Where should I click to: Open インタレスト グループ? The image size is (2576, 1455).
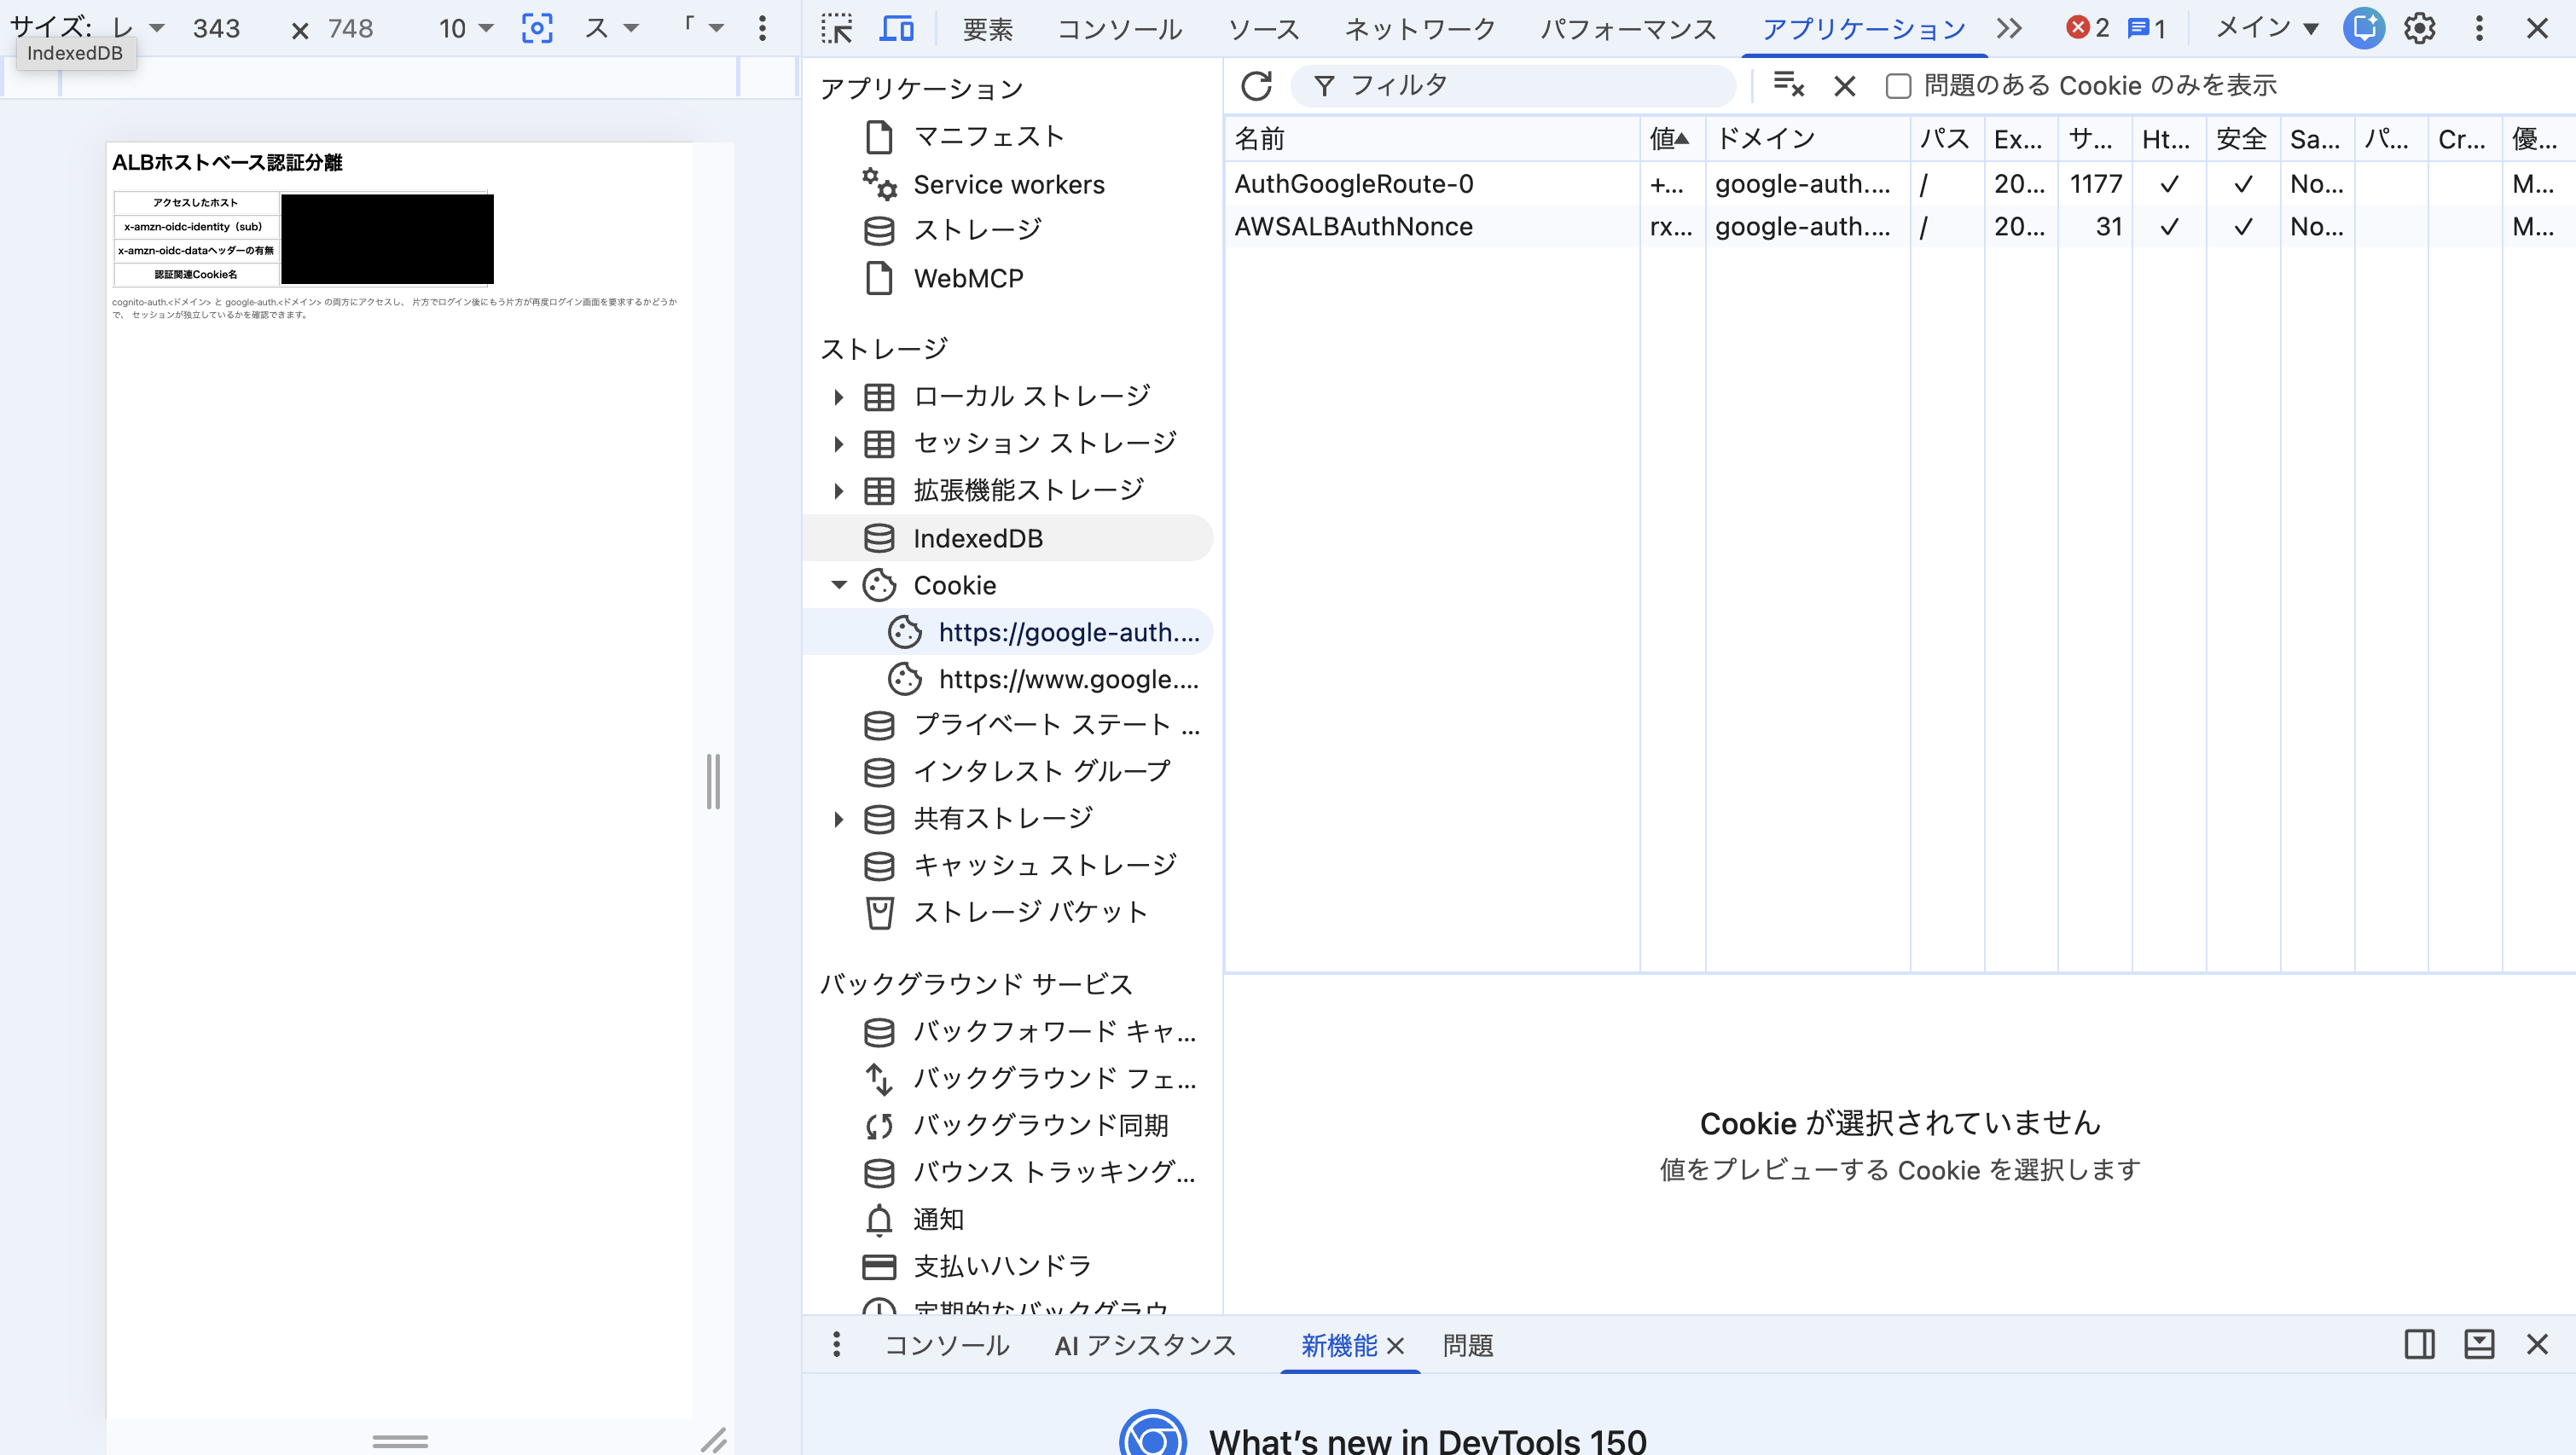point(1008,772)
